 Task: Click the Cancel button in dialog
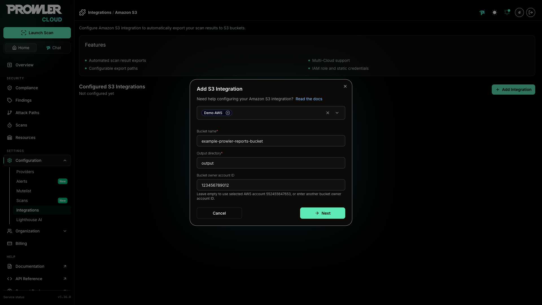[x=219, y=213]
